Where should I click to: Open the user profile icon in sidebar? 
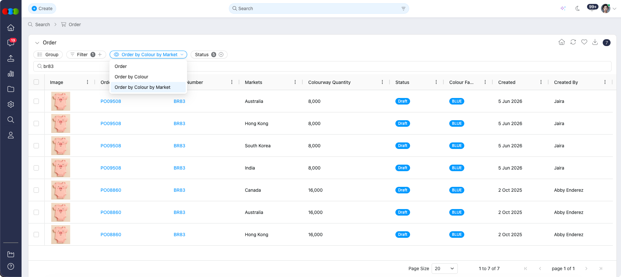[11, 135]
